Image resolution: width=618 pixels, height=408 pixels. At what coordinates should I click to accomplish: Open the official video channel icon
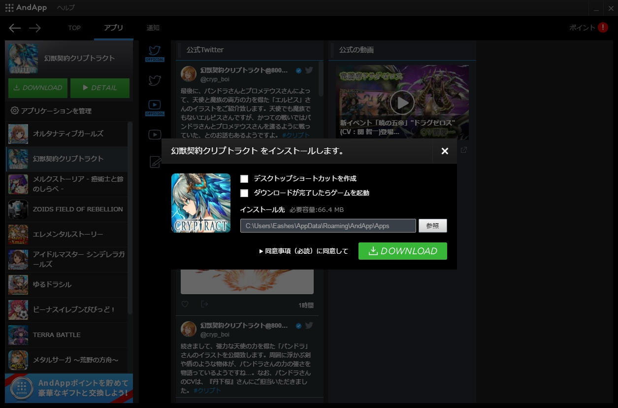pyautogui.click(x=155, y=107)
